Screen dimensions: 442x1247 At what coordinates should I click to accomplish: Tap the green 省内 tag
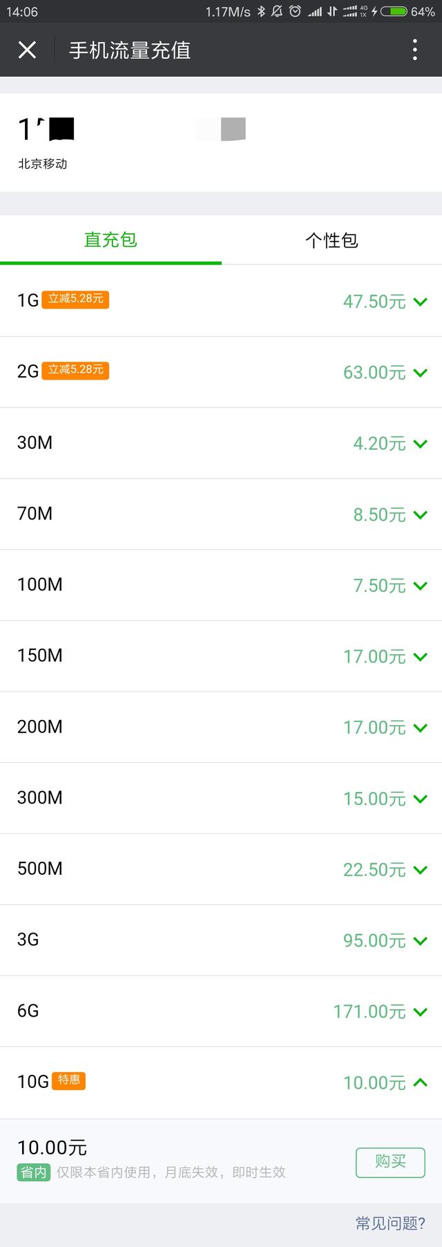pos(34,1172)
